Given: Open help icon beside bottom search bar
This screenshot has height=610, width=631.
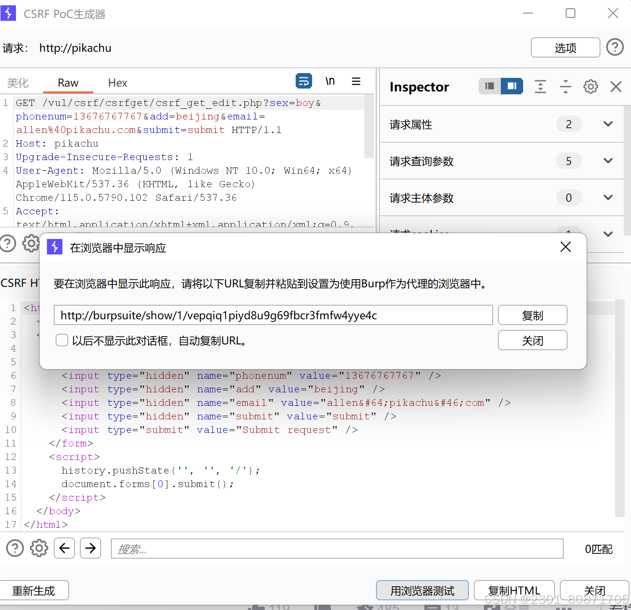Looking at the screenshot, I should point(15,548).
